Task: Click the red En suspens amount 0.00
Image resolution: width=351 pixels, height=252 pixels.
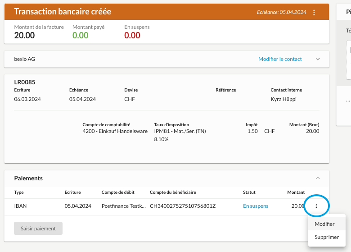Action: (x=132, y=35)
